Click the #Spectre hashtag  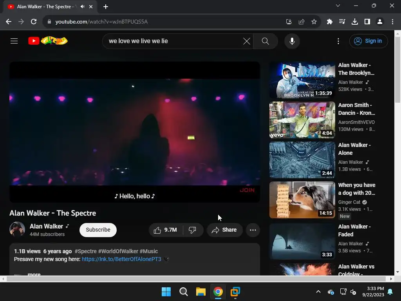[x=85, y=251]
